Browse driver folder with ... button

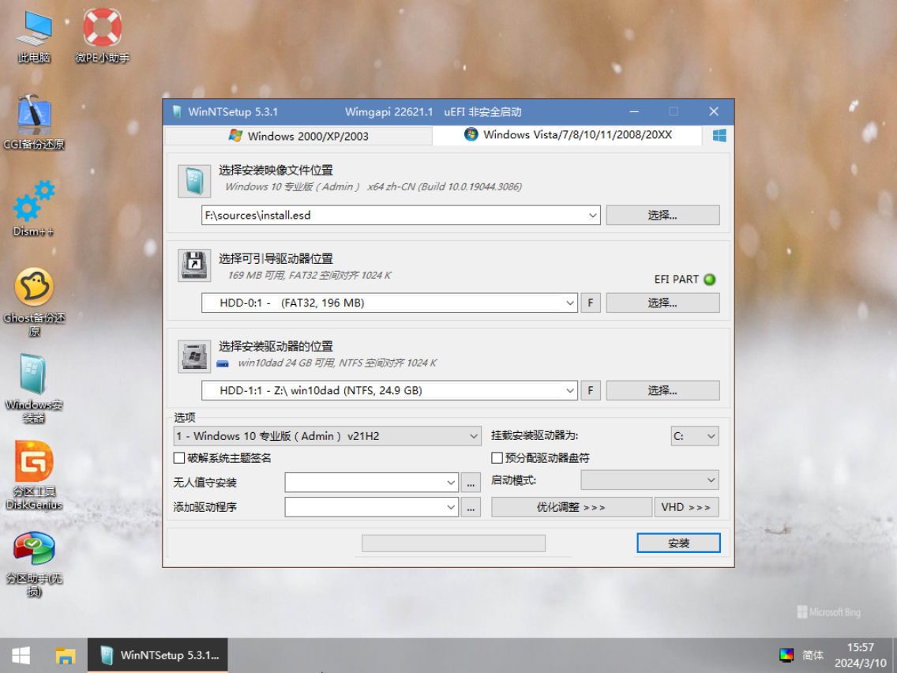(471, 507)
